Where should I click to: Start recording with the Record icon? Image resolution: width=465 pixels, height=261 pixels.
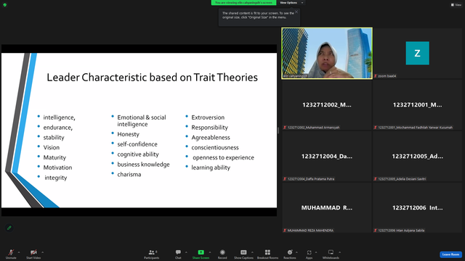point(222,252)
